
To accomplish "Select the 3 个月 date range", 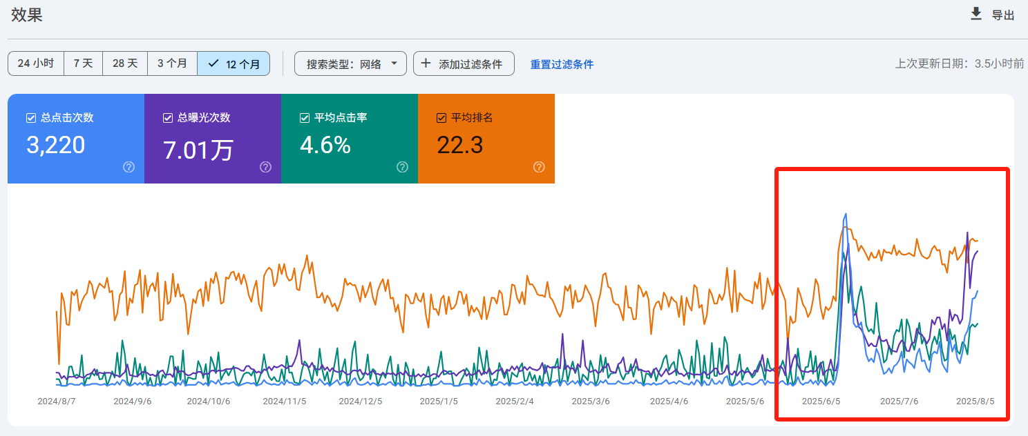I will (x=172, y=63).
